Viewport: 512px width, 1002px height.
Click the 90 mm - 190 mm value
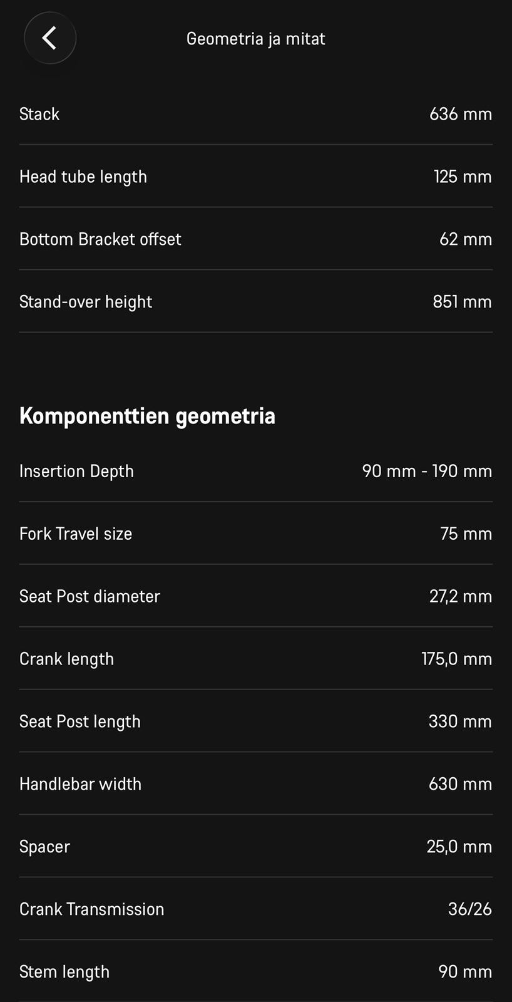[x=427, y=471]
